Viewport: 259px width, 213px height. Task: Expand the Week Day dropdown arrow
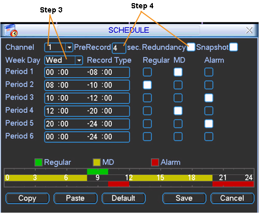coord(79,60)
